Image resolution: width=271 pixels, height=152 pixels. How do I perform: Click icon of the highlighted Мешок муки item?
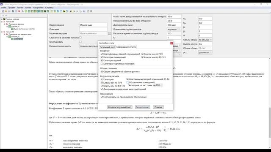click(x=12, y=39)
